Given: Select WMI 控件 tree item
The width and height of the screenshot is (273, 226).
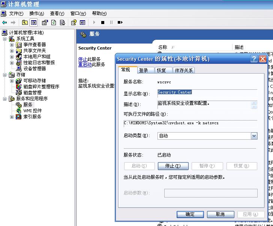Looking at the screenshot, I should tap(33, 111).
